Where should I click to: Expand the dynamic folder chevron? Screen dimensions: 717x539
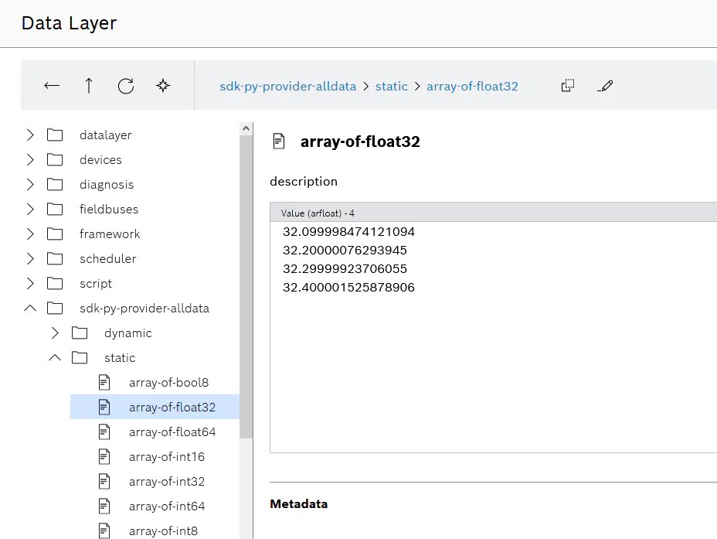point(55,333)
